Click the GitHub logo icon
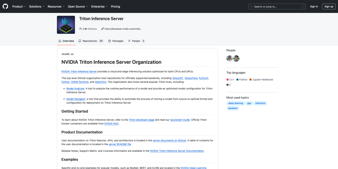 (5, 6)
